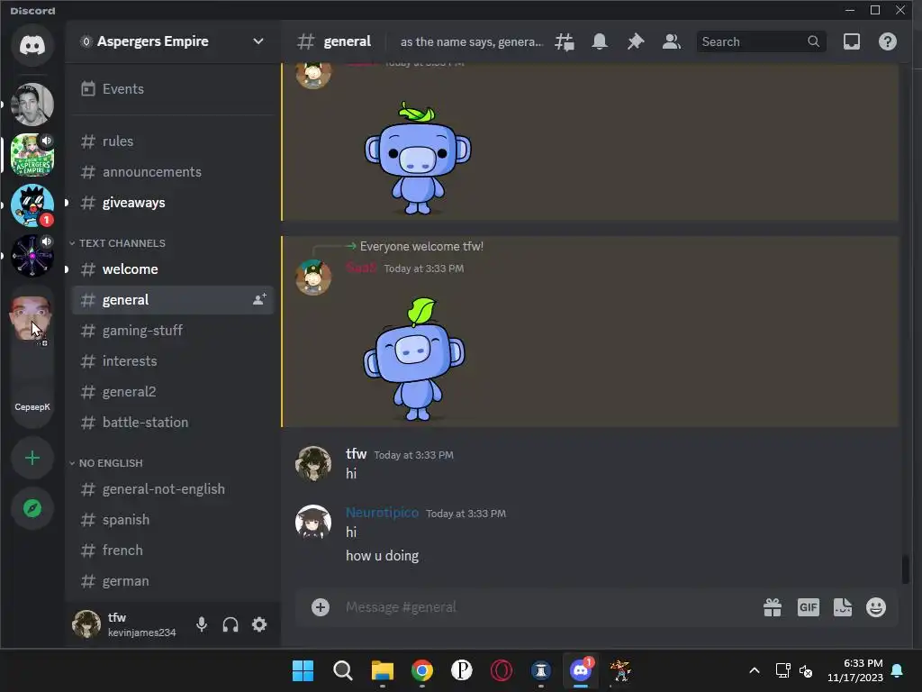This screenshot has width=922, height=692.
Task: Open Discord home direct messages
Action: [32, 45]
